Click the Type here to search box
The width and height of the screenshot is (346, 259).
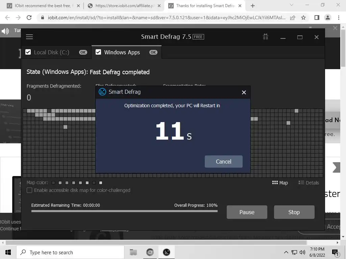[70, 252]
